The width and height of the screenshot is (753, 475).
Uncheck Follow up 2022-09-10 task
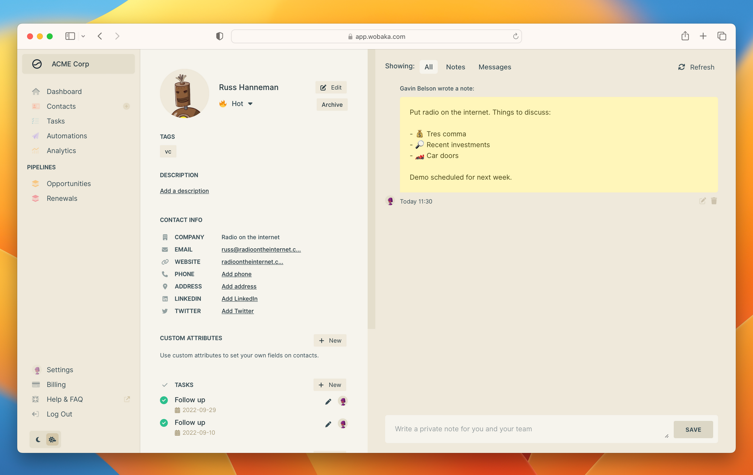coord(164,423)
